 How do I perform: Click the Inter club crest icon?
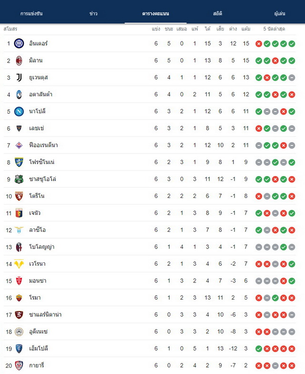pyautogui.click(x=19, y=43)
